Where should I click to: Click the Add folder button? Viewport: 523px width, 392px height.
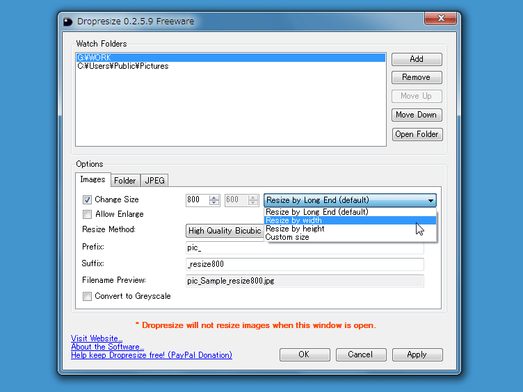coord(417,59)
